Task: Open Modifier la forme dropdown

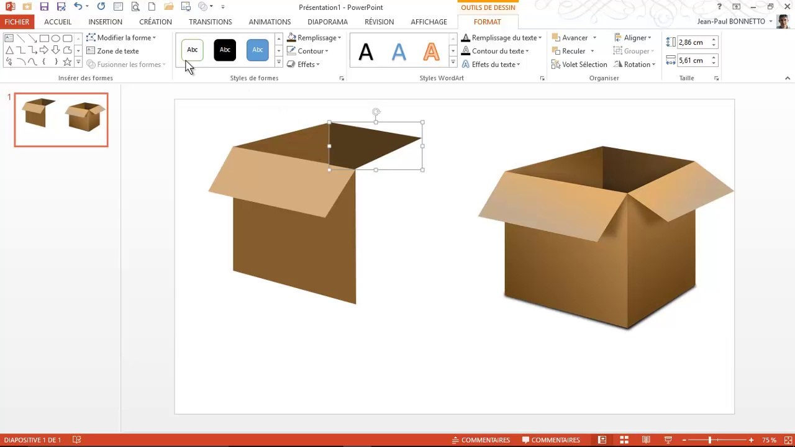Action: pyautogui.click(x=121, y=38)
